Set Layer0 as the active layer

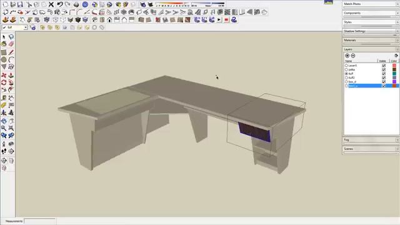(x=346, y=66)
